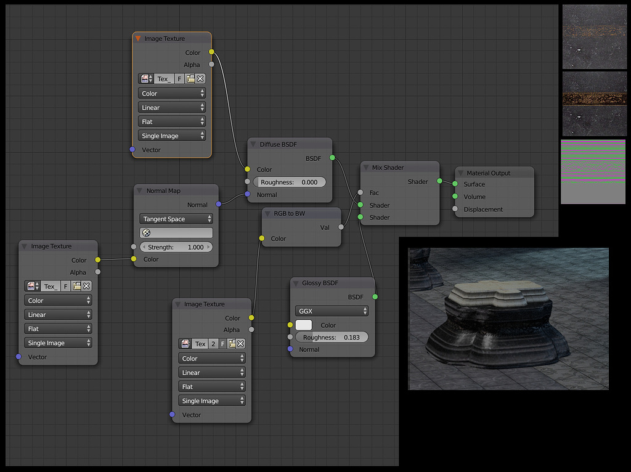This screenshot has height=472, width=631.
Task: Open Single Image dropdown in selected Image Texture node
Action: pos(172,136)
